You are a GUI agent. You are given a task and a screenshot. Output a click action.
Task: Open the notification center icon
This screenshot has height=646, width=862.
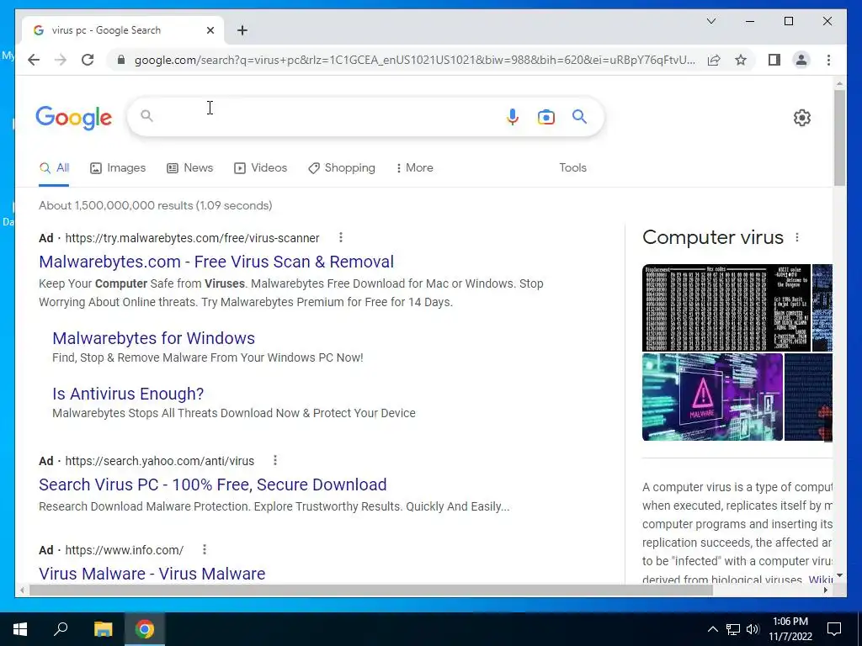point(834,629)
